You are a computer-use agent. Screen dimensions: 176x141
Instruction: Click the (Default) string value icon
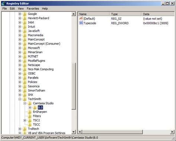(81, 19)
